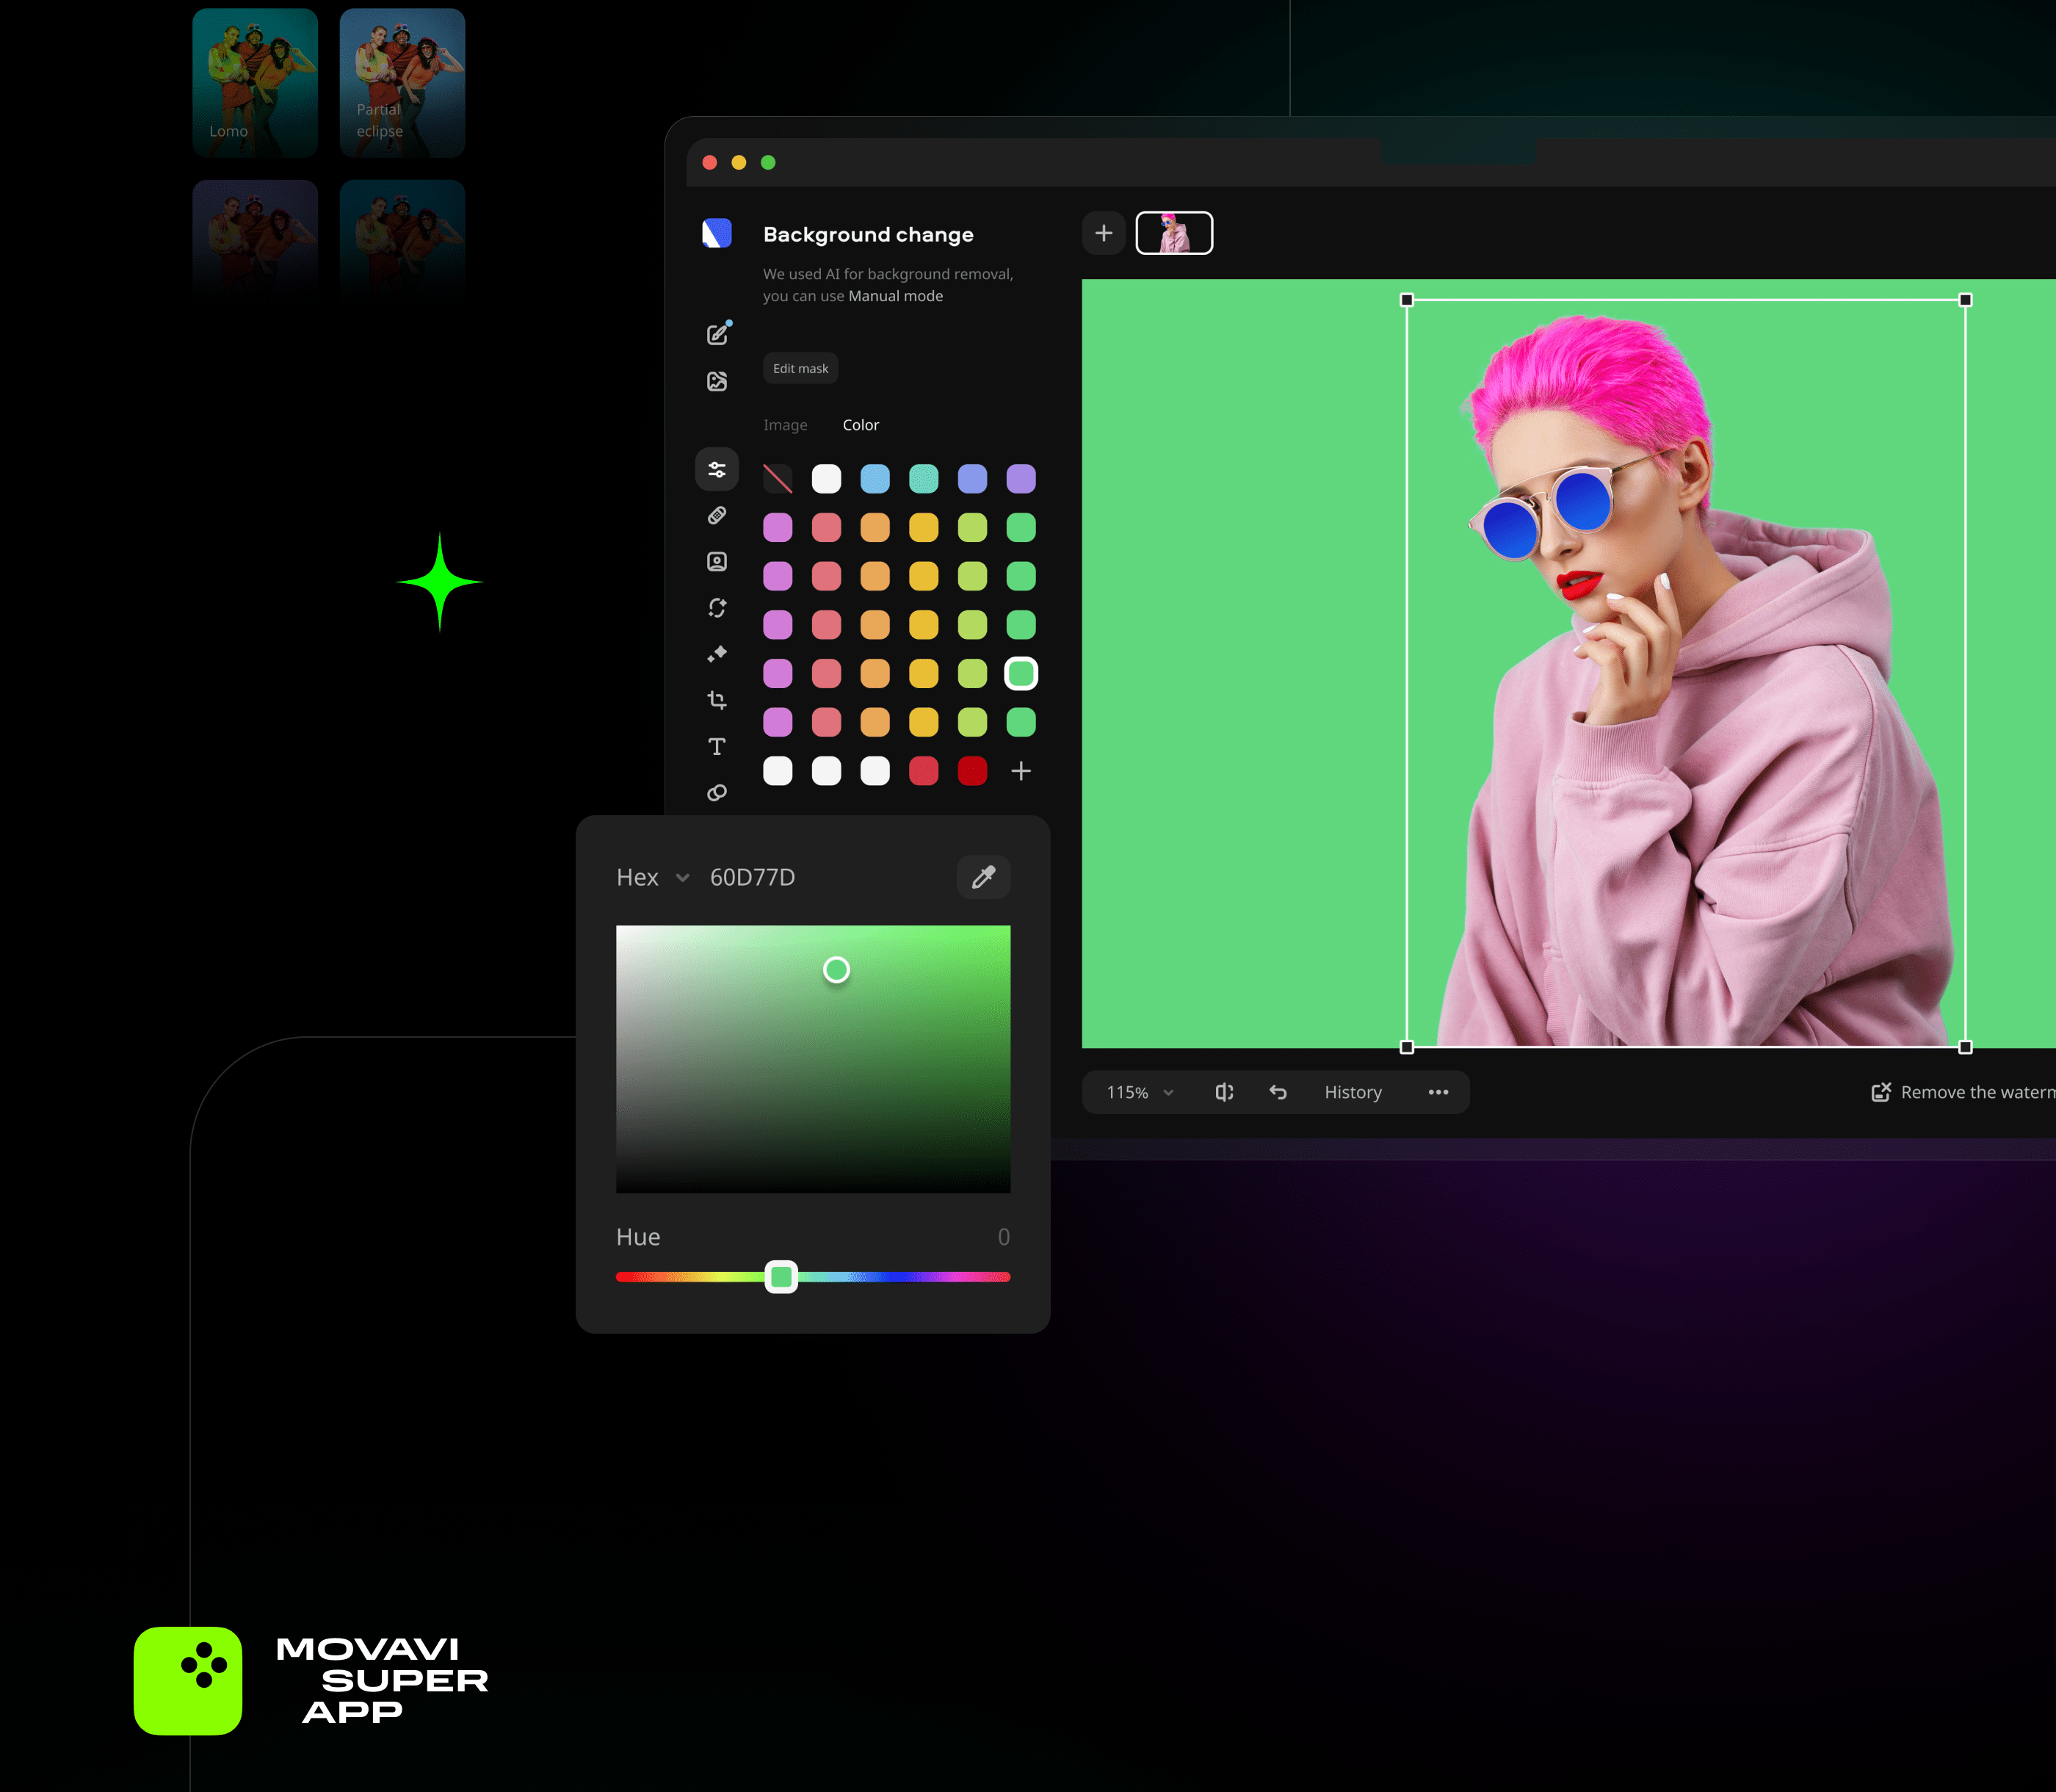The width and height of the screenshot is (2056, 1792).
Task: Open the portrait tool icon
Action: [x=716, y=561]
